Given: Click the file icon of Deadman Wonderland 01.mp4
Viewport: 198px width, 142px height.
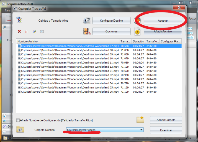Looking at the screenshot, I should [19, 71].
